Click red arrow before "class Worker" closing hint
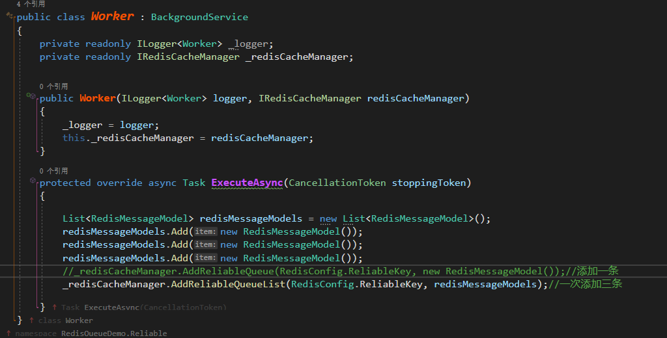 point(31,320)
